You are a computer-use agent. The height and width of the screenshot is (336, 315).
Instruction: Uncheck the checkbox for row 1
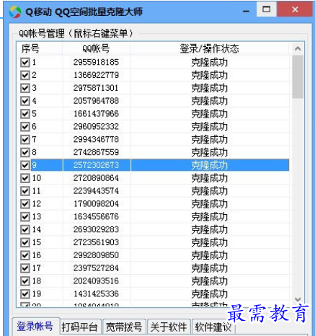pos(25,62)
